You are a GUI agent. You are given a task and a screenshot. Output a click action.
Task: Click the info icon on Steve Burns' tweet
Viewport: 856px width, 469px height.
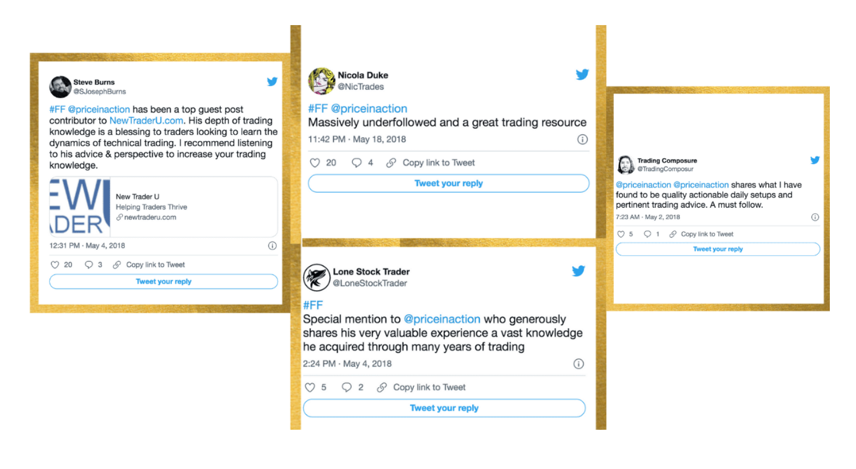[x=272, y=246]
